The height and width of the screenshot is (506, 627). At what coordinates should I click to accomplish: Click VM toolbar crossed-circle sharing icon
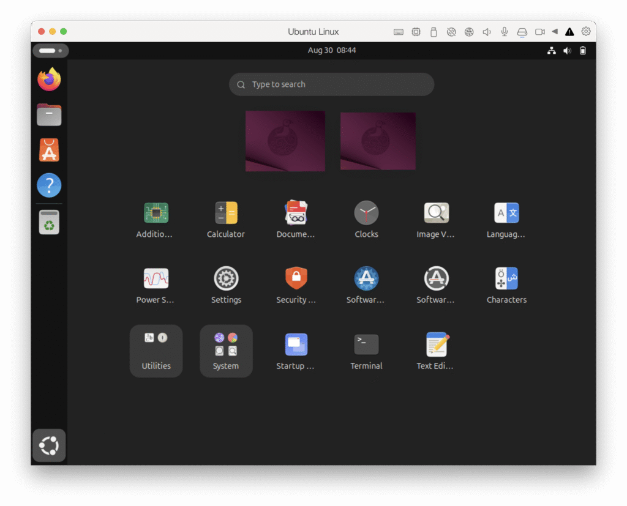click(451, 32)
